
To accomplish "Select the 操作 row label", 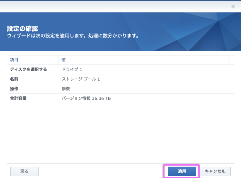I will pyautogui.click(x=14, y=89).
